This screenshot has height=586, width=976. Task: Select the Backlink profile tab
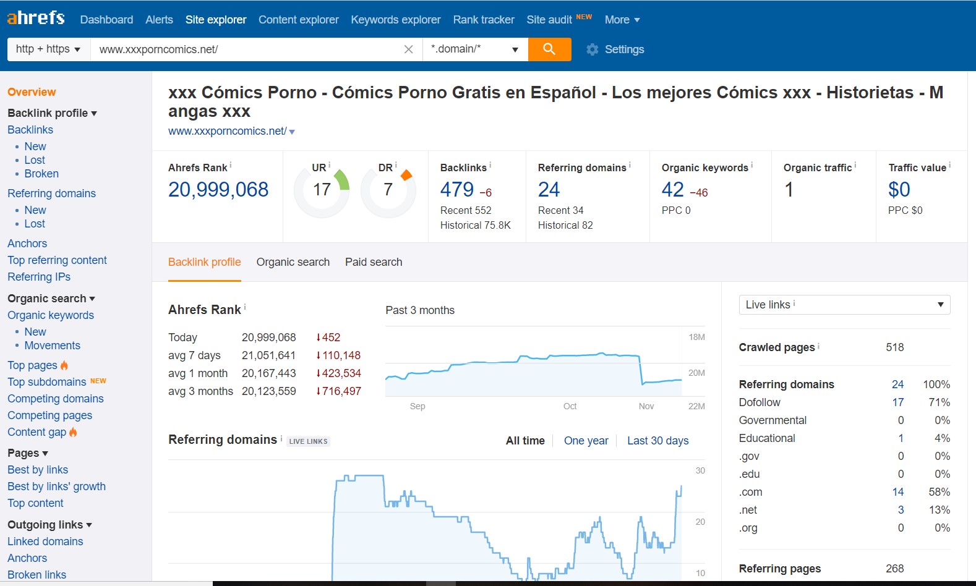tap(205, 262)
